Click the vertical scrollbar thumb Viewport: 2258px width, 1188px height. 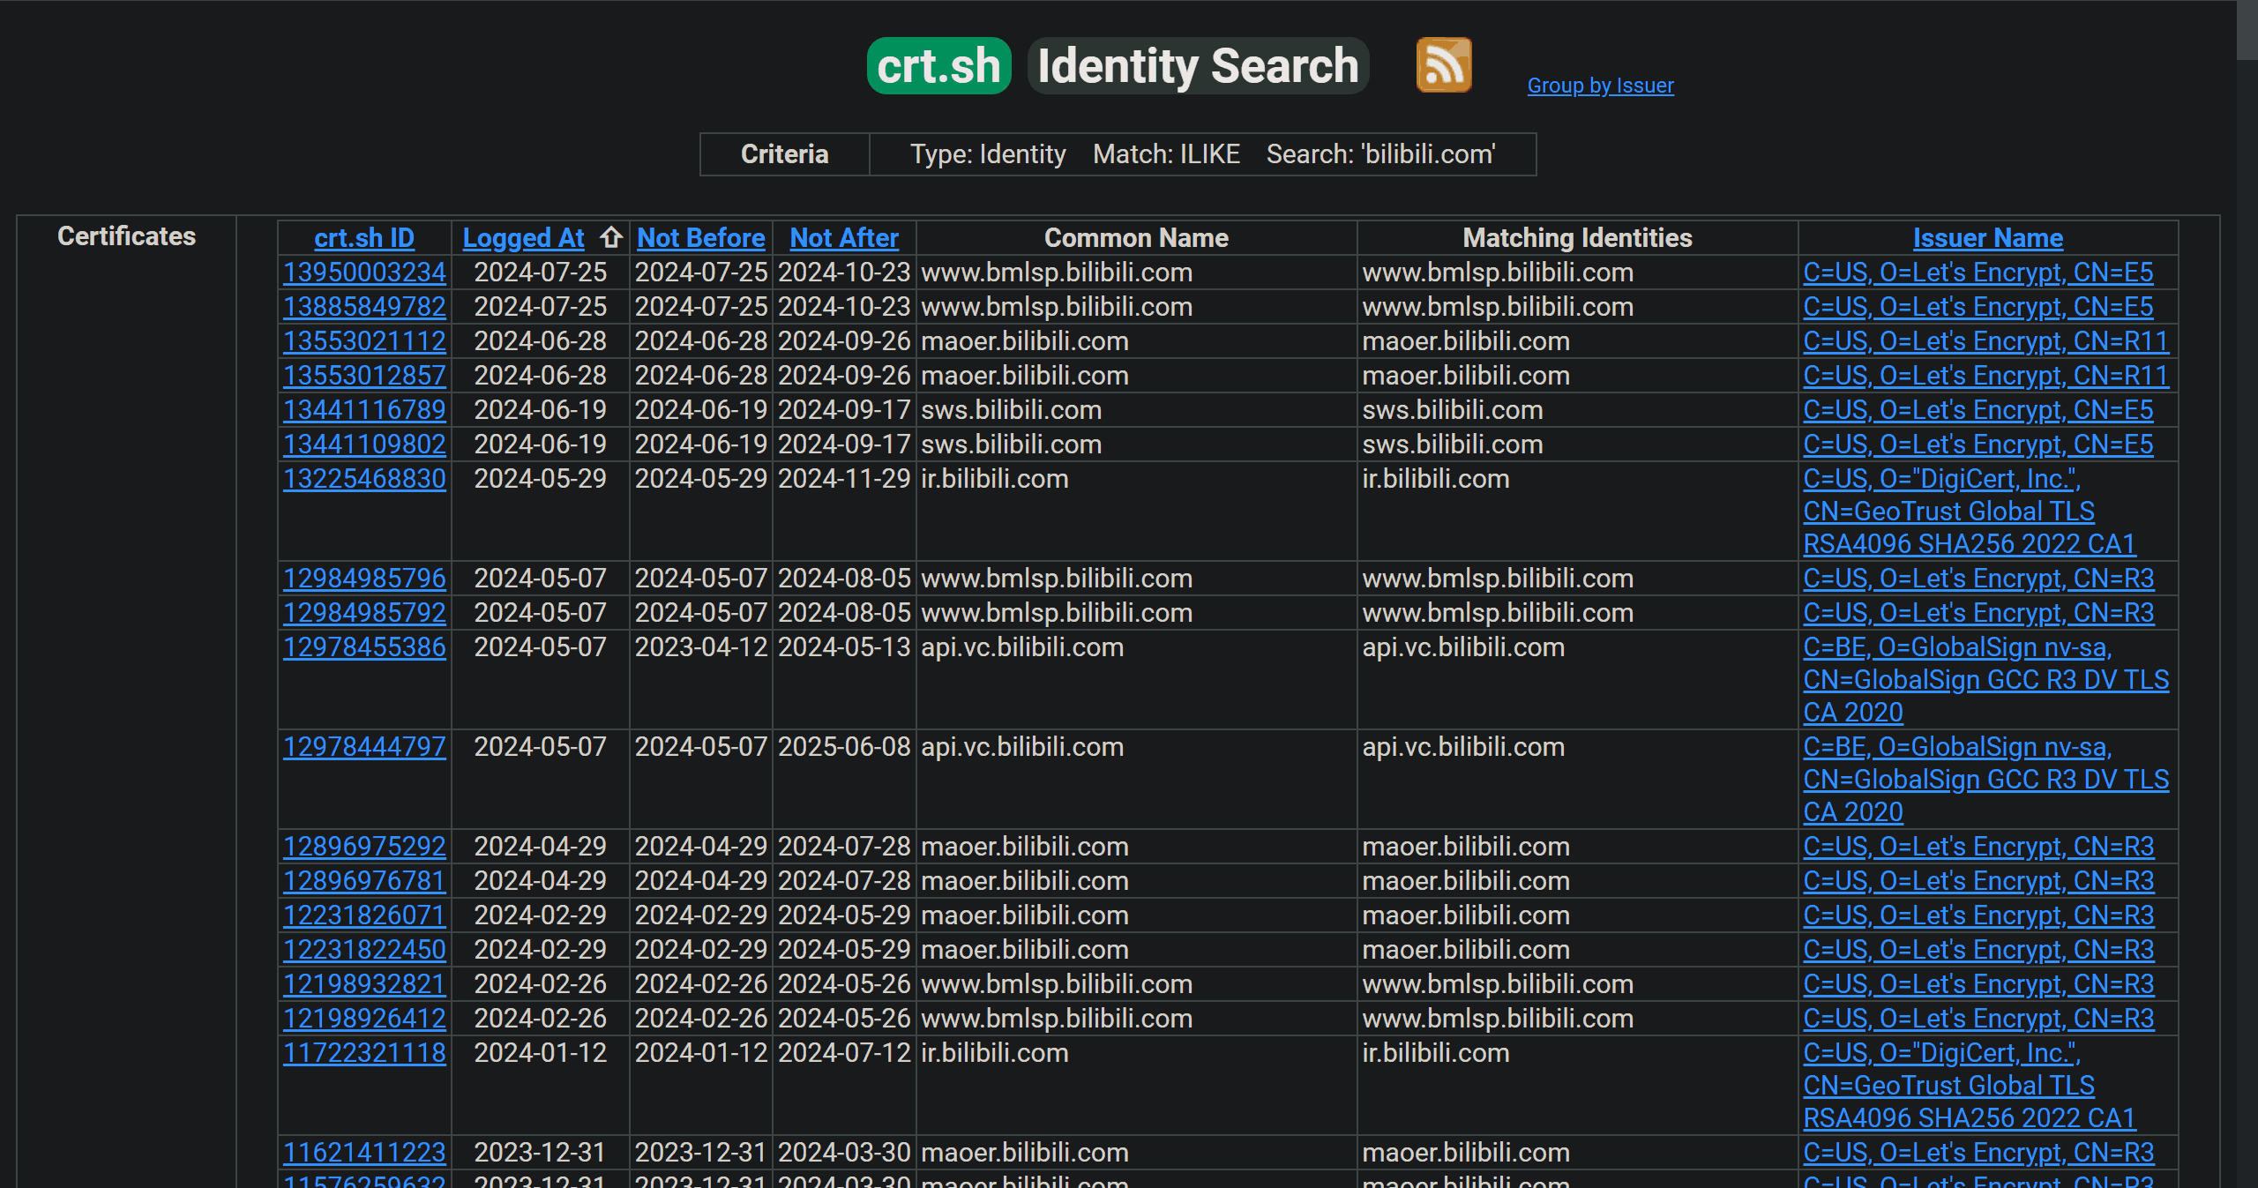coord(2247,31)
